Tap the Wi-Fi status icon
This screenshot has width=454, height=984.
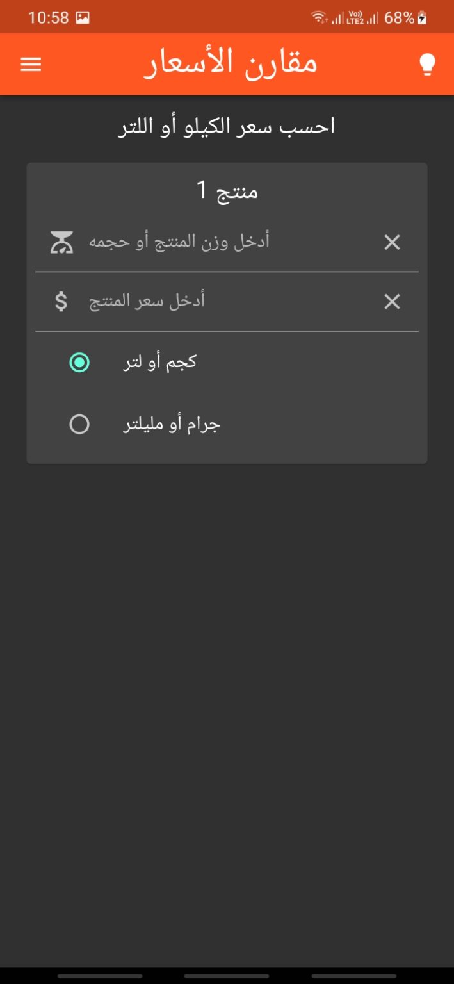click(x=319, y=18)
